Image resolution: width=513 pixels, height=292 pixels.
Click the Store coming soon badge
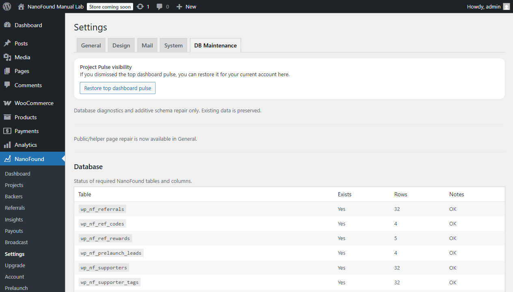pos(110,6)
